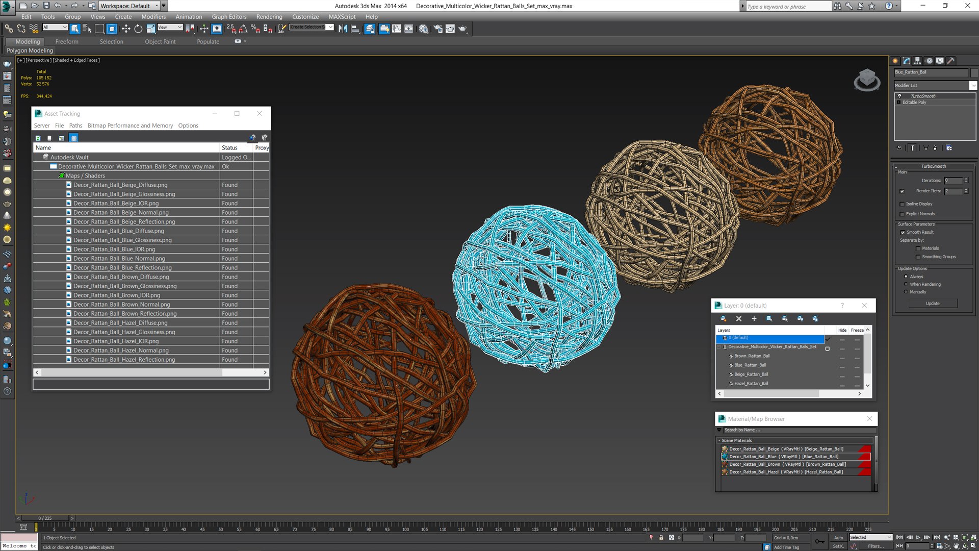Viewport: 979px width, 551px height.
Task: Enable the Explicit Normals checkbox
Action: 902,214
